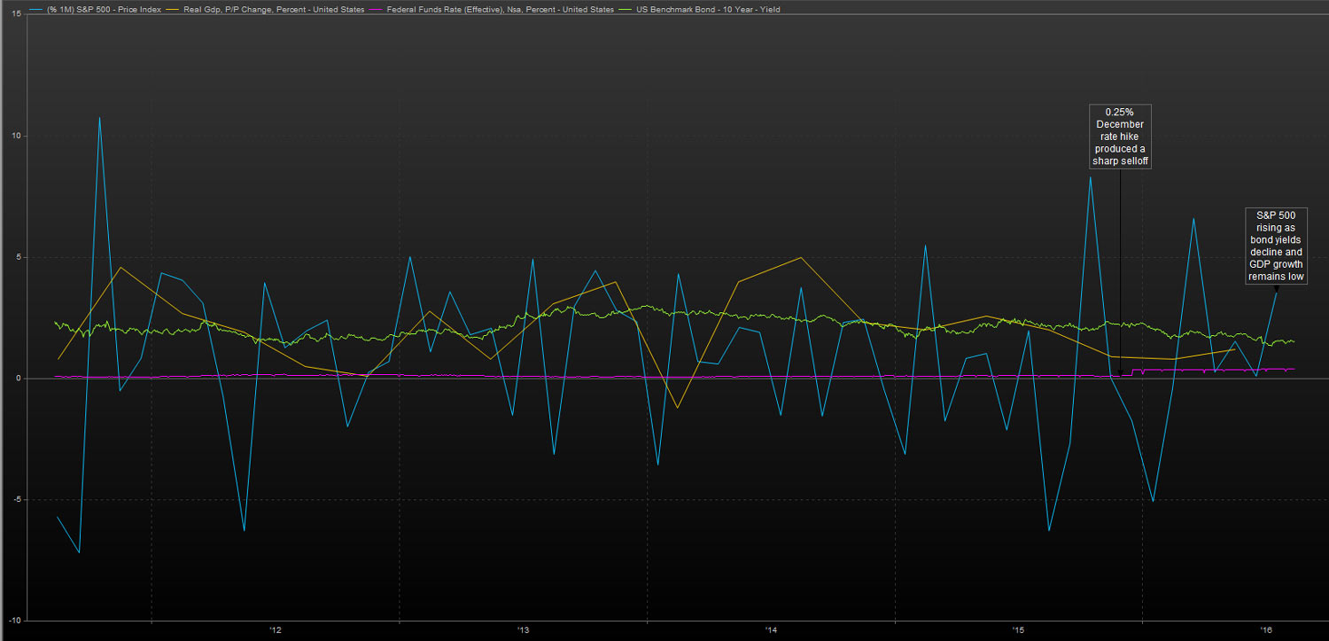1329x641 pixels.
Task: Click the magenta Federal Funds Rate legend swatch
Action: [x=376, y=9]
